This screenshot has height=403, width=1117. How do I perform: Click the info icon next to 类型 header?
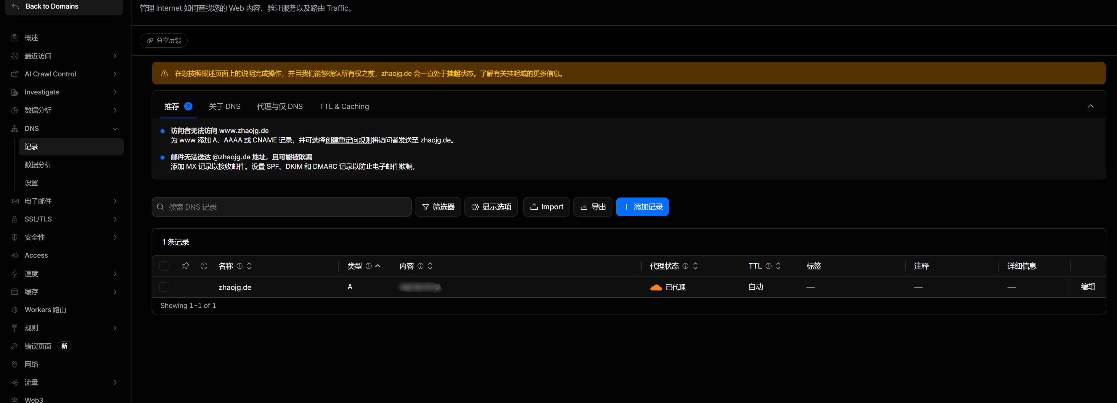point(369,266)
